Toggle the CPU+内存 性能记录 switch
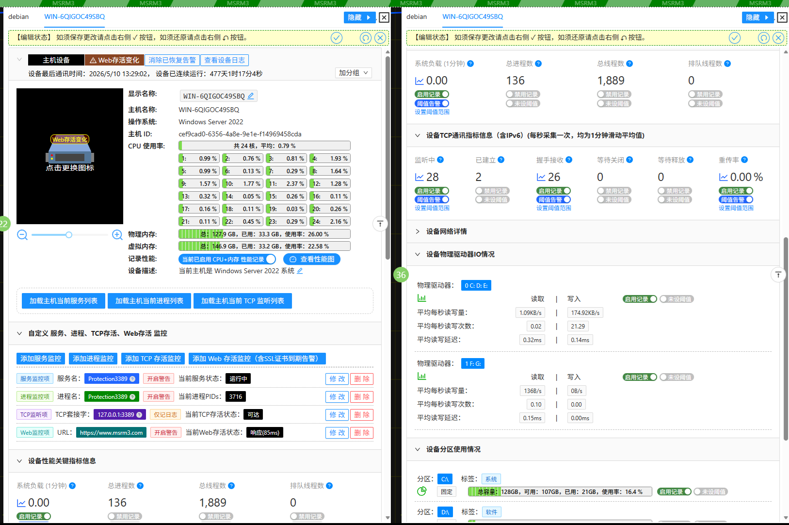Viewport: 789px width, 525px height. [227, 260]
